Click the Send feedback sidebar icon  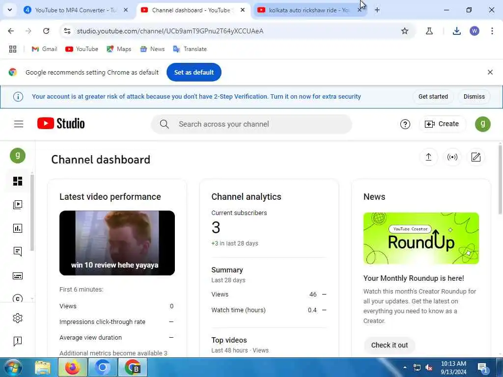18,341
